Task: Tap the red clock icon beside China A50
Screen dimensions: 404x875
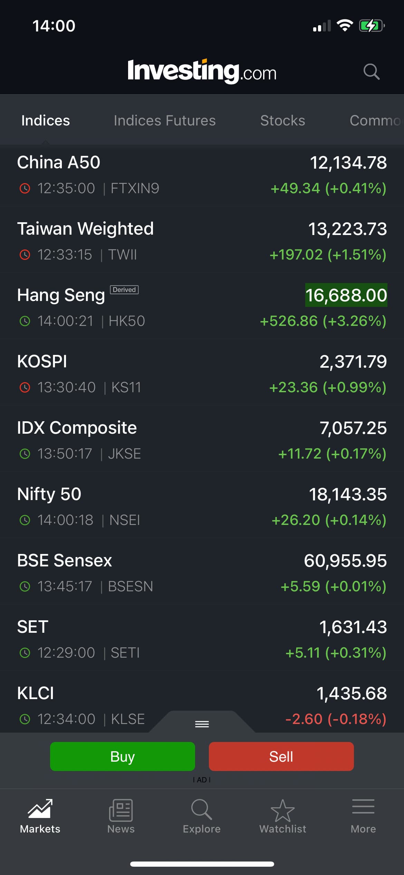Action: [x=25, y=189]
